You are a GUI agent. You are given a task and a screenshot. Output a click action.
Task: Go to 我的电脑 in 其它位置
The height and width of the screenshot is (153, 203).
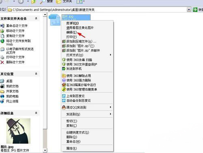[12, 96]
